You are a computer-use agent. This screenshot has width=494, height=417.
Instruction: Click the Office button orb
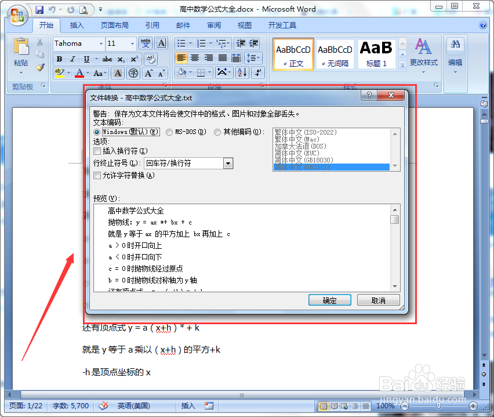tap(17, 14)
